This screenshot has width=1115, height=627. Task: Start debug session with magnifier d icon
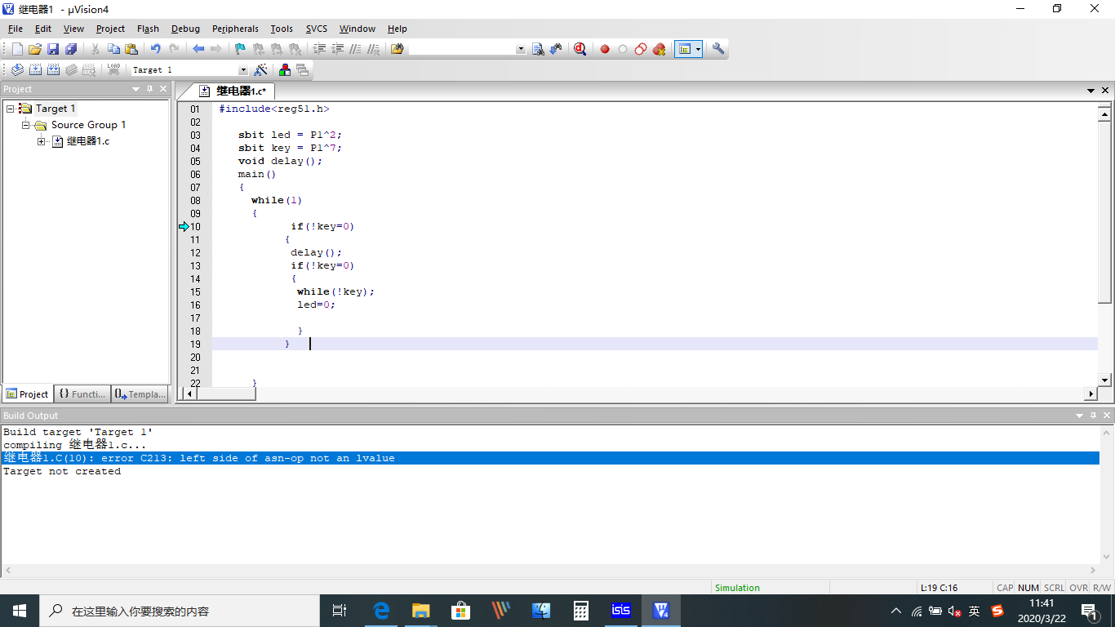[x=580, y=49]
